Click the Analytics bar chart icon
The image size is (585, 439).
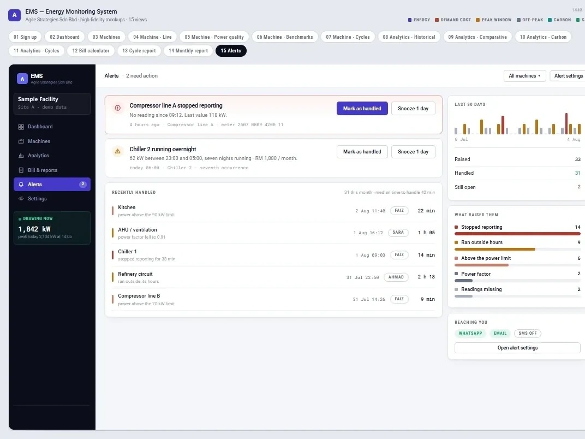[x=21, y=156]
